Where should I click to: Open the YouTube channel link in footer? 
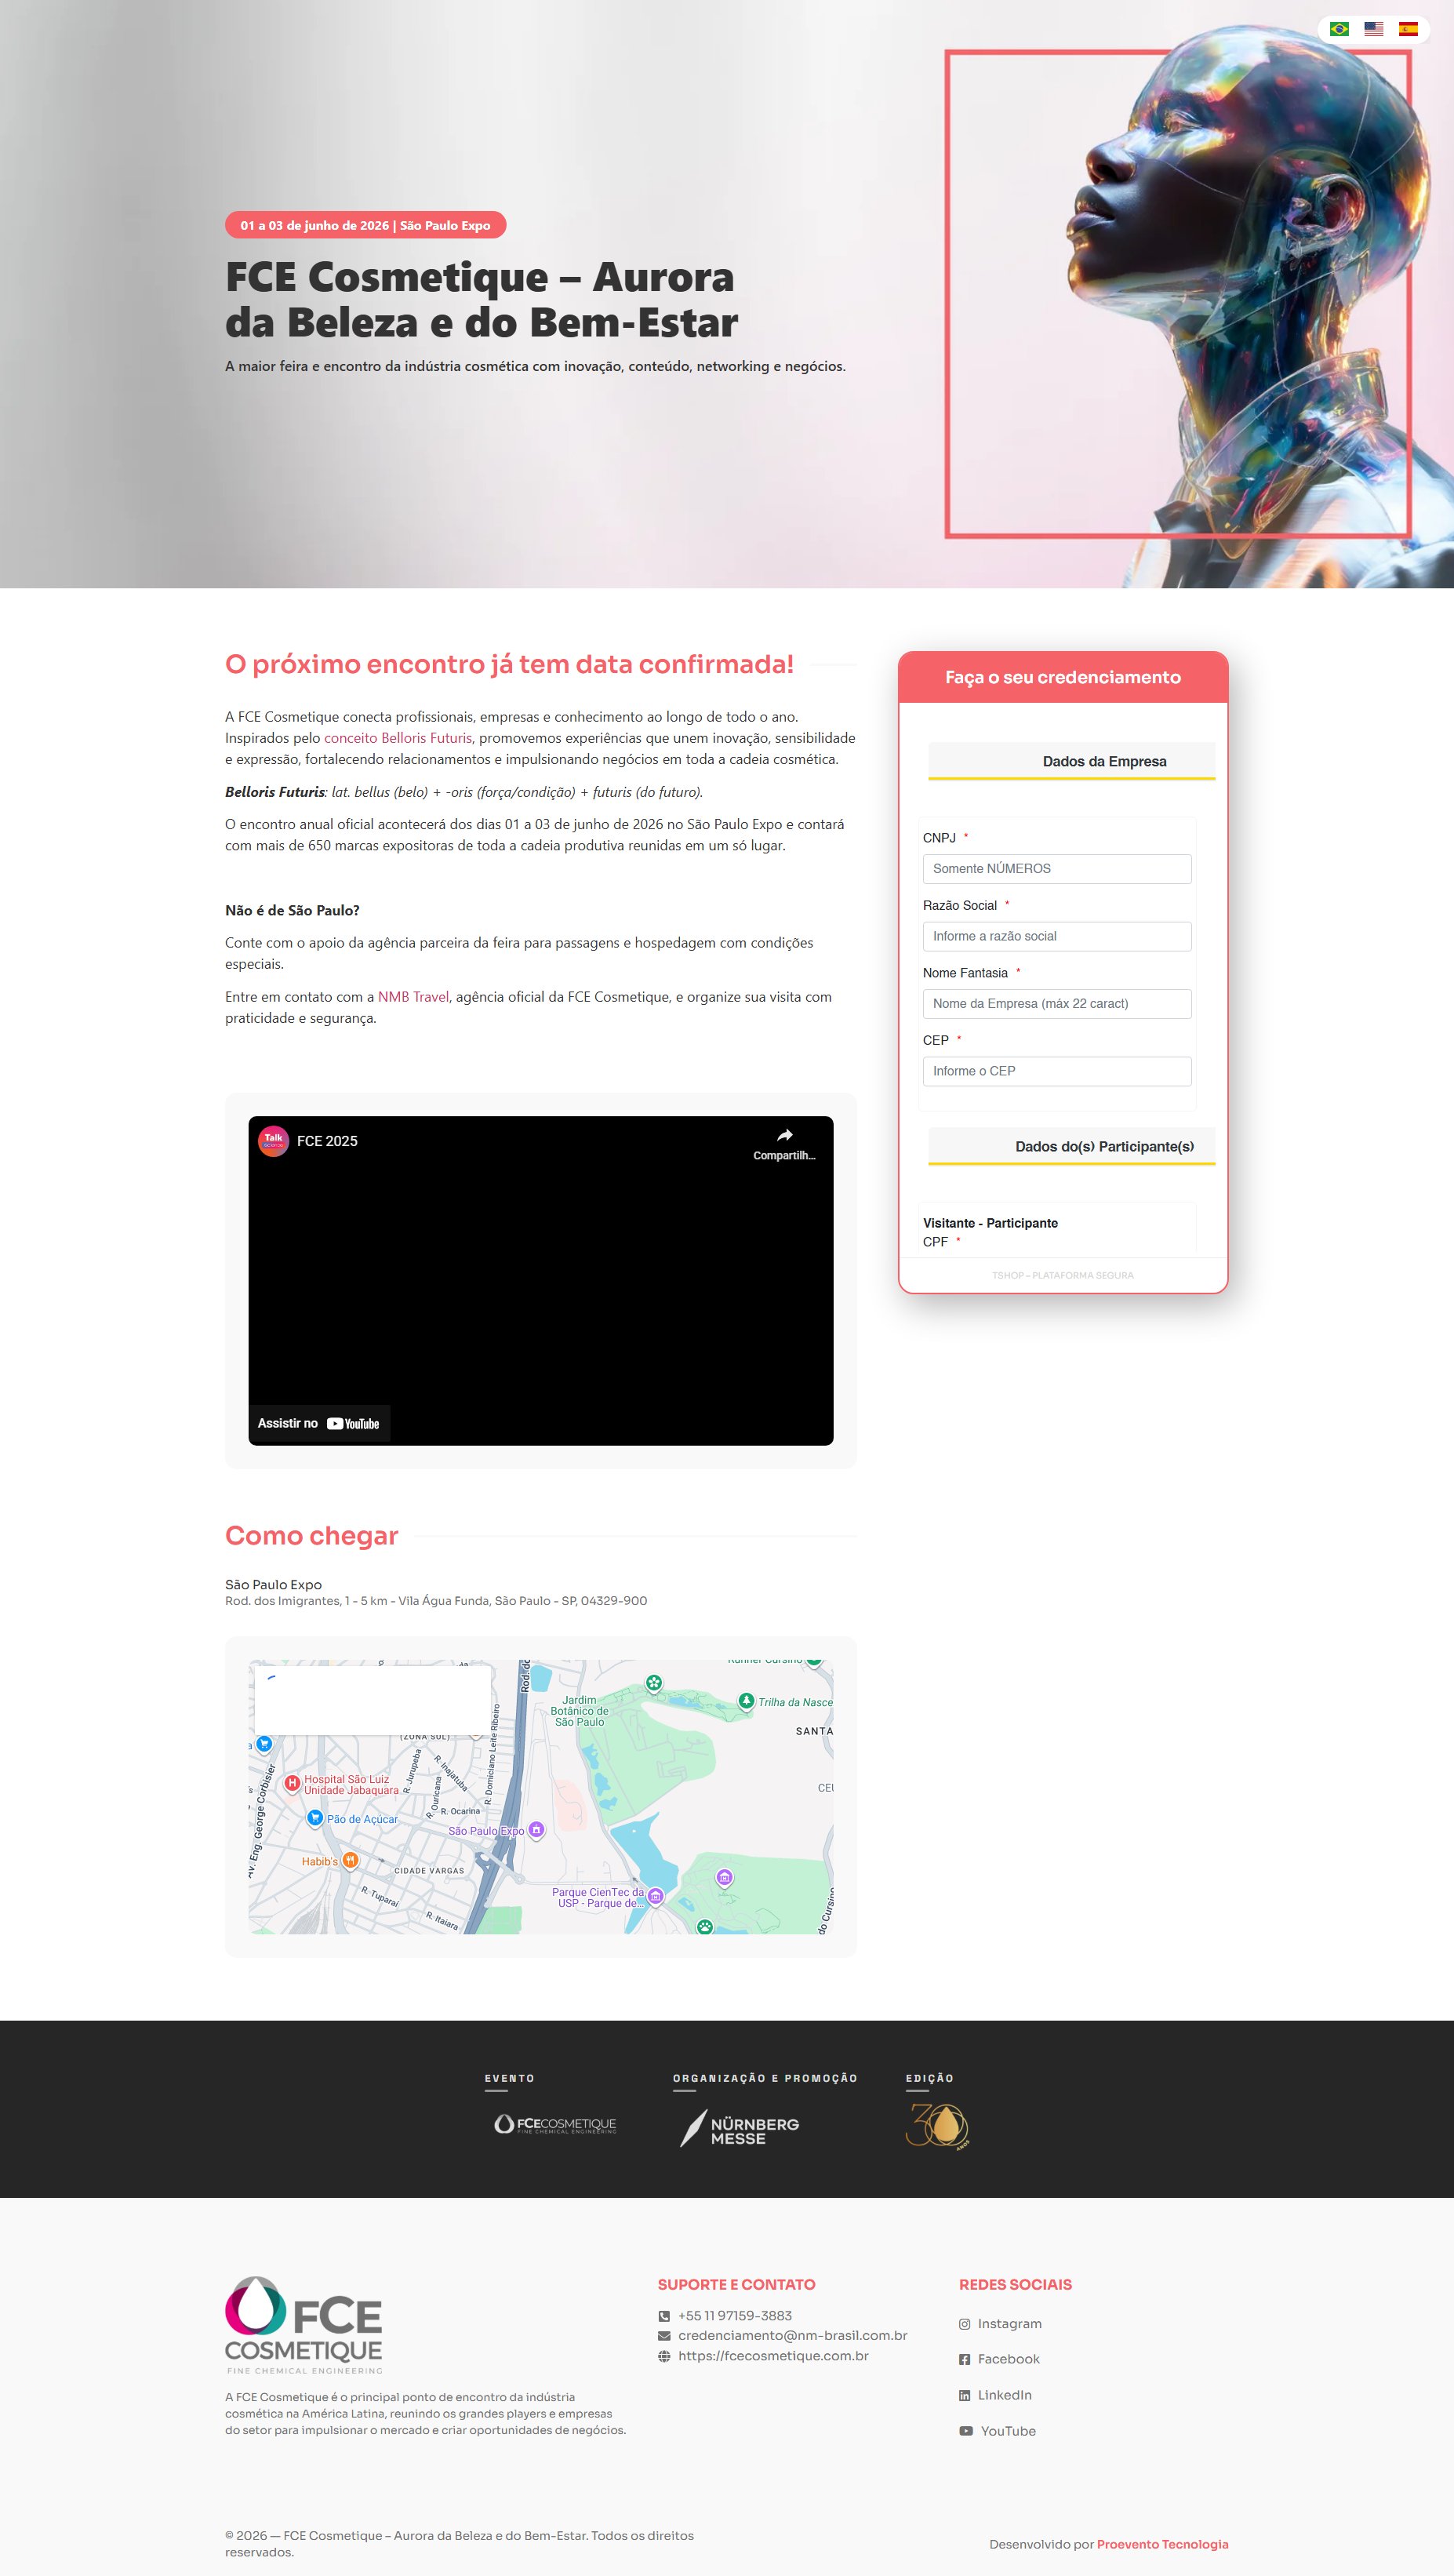coord(1007,2431)
